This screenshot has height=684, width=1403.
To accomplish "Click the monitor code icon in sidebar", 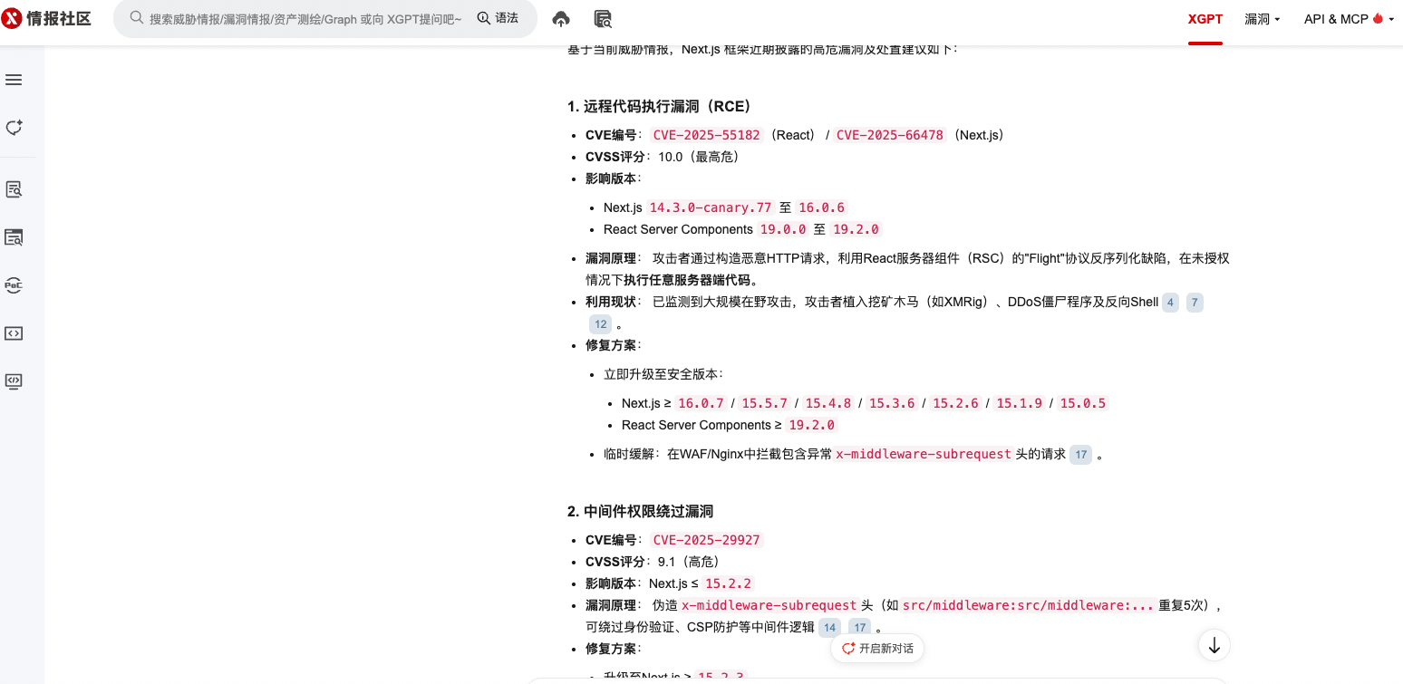I will (14, 381).
